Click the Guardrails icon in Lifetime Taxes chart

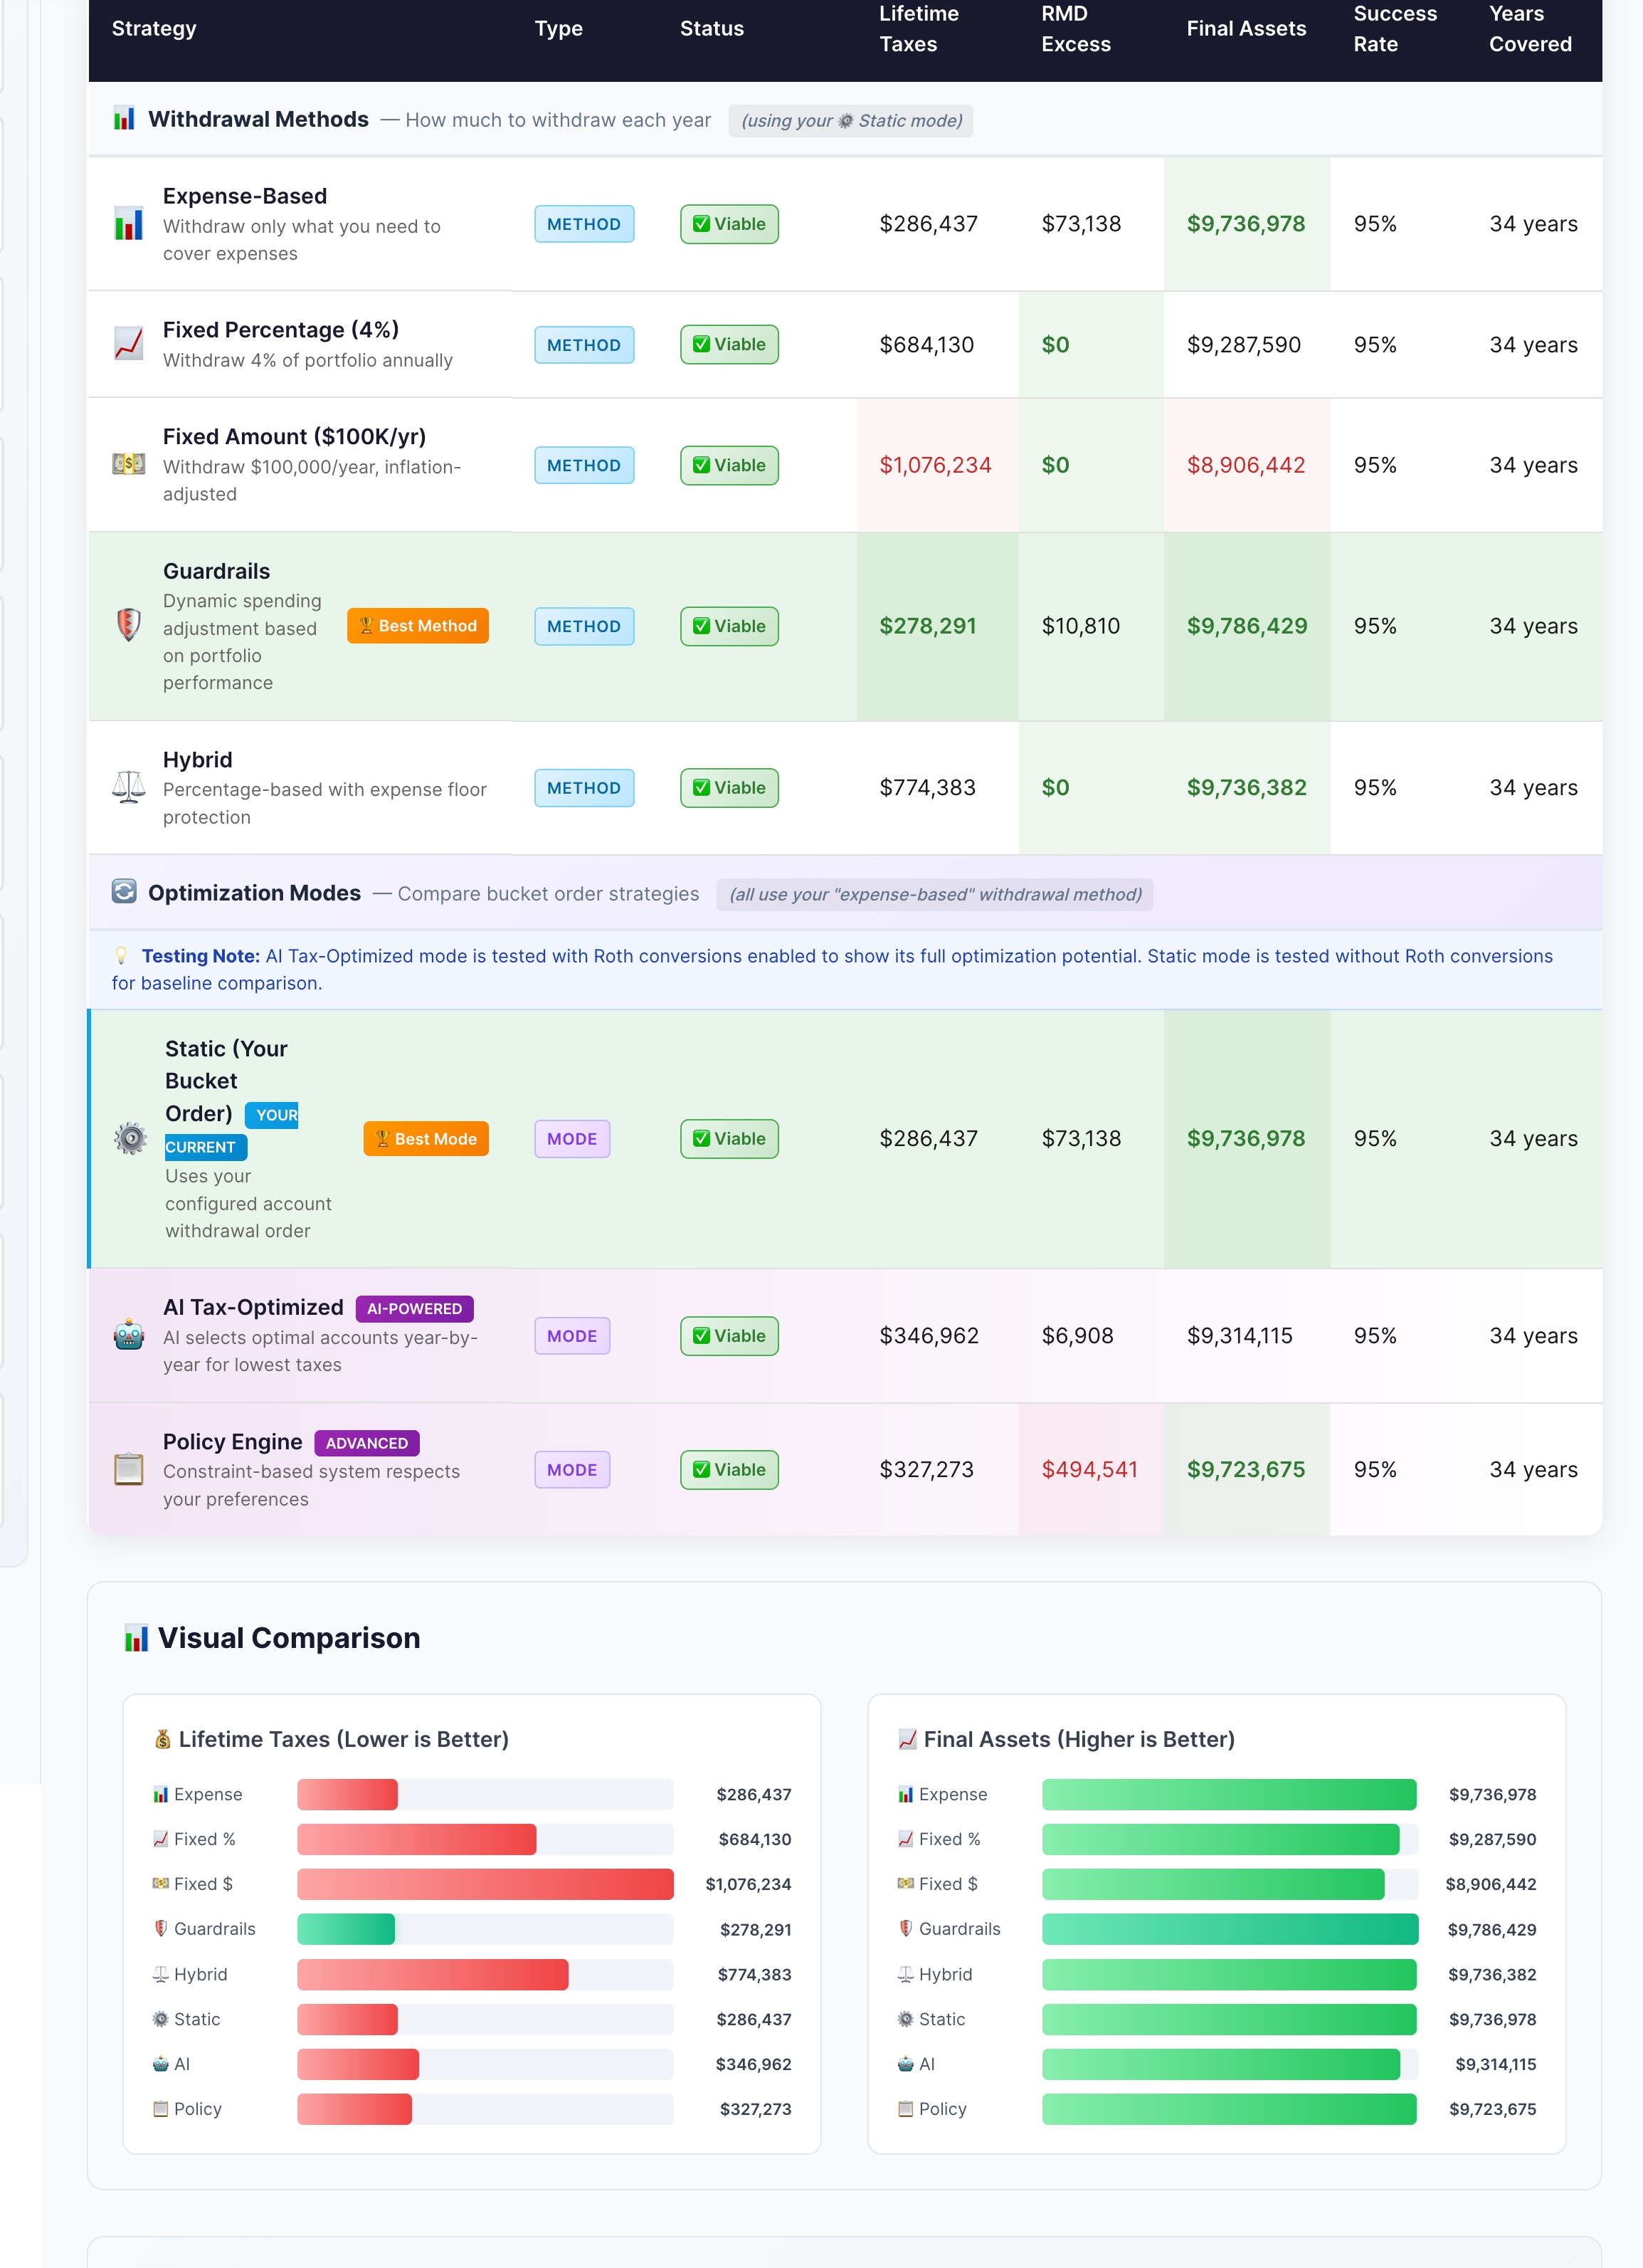click(161, 1928)
